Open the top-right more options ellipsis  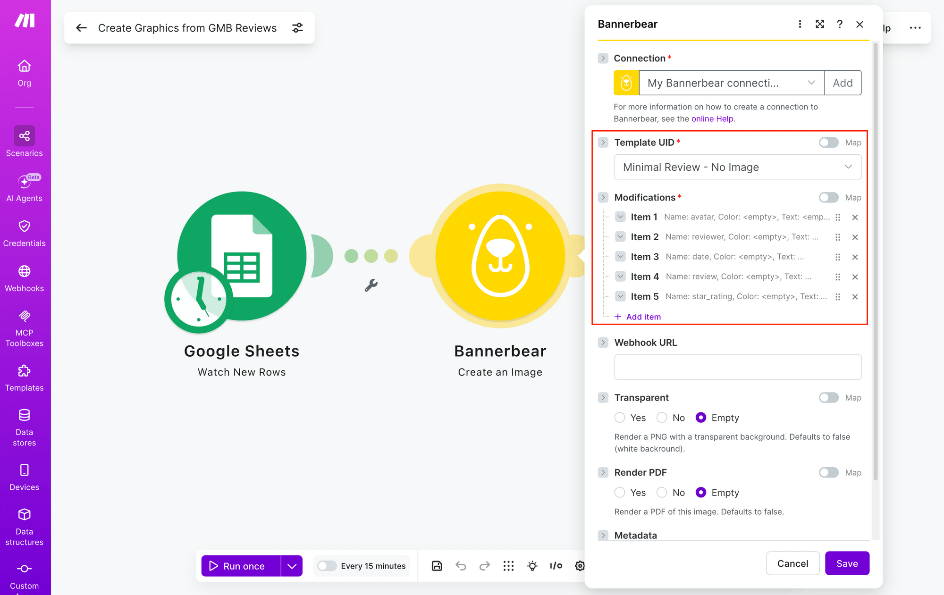[915, 28]
